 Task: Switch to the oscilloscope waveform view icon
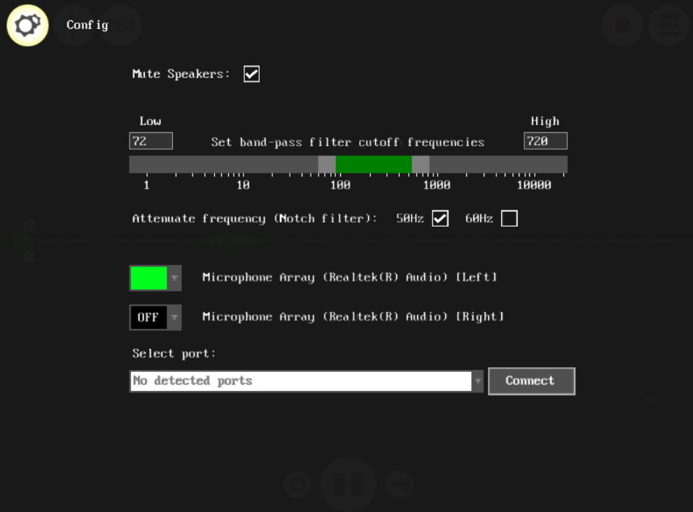click(x=75, y=25)
